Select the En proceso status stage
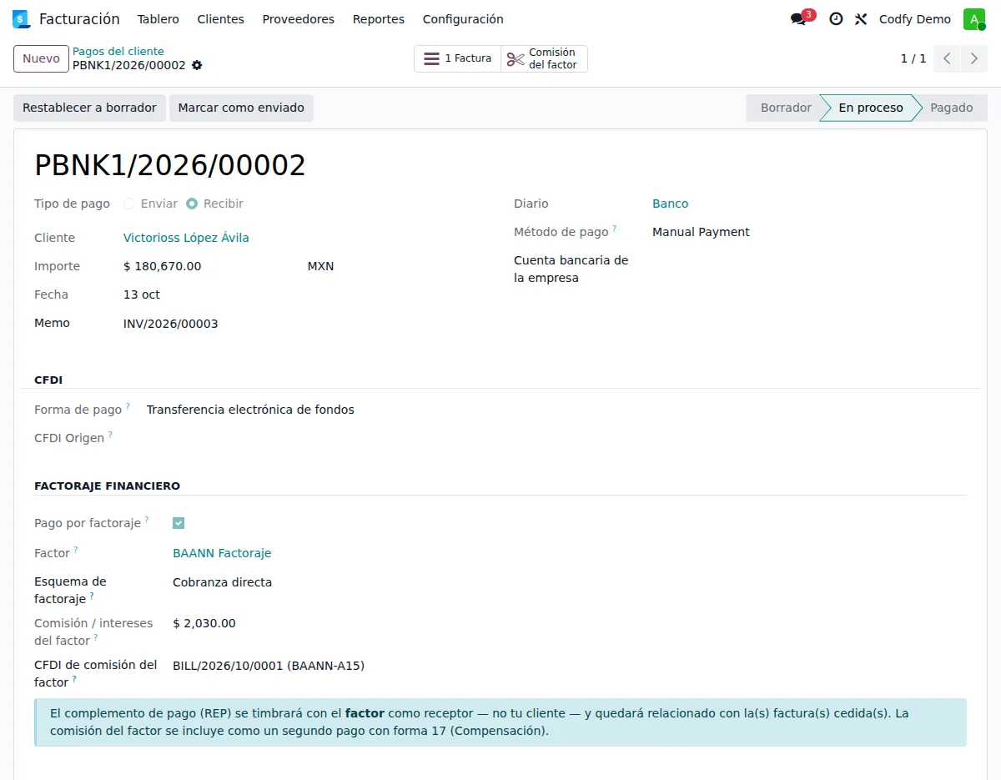The height and width of the screenshot is (780, 1001). coord(870,108)
